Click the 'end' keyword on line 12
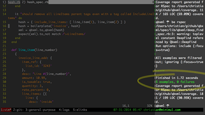This screenshot has width=205, height=115. (x=18, y=6)
